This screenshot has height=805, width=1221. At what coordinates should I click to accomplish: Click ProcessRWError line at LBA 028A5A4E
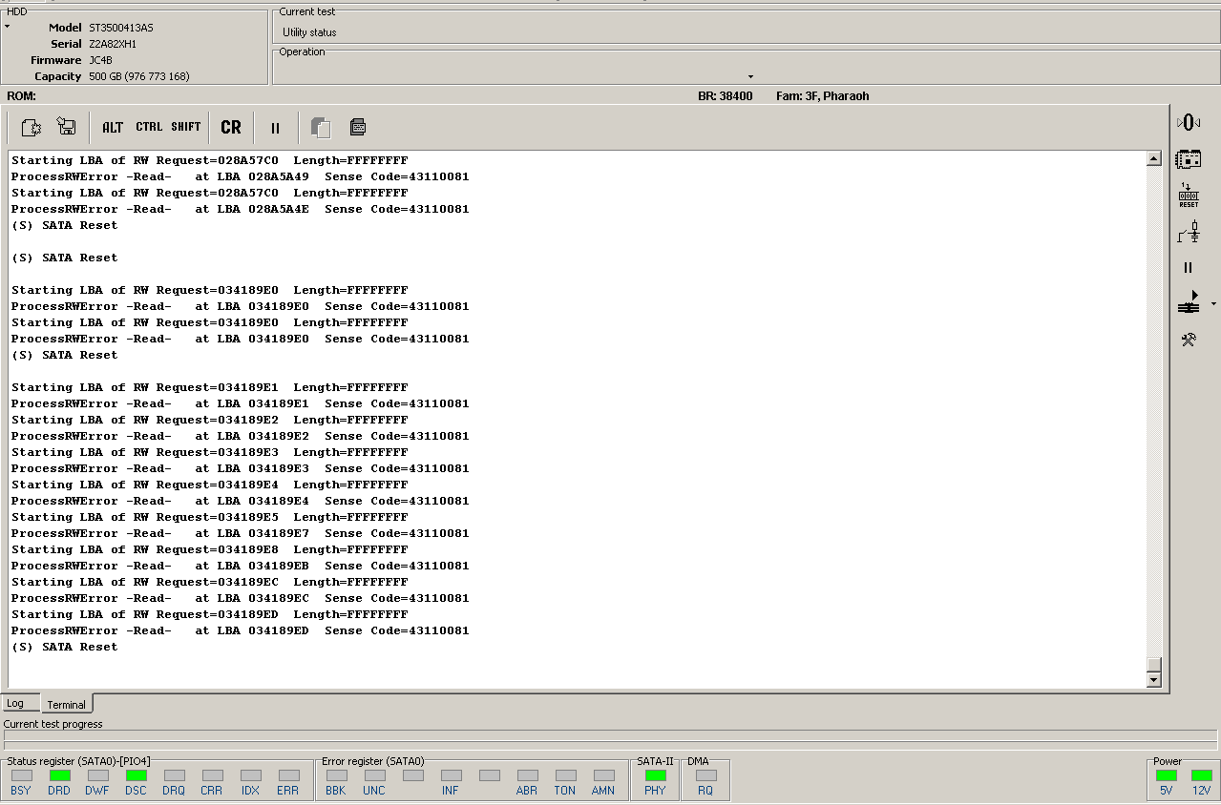[x=240, y=209]
